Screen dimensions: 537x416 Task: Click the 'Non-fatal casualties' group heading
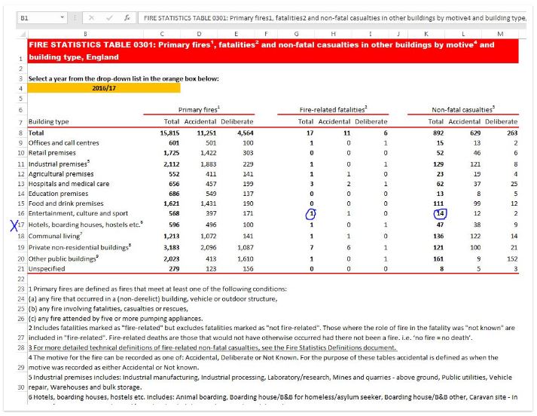[x=463, y=110]
